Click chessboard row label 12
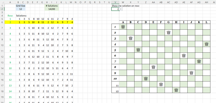 point(115,90)
